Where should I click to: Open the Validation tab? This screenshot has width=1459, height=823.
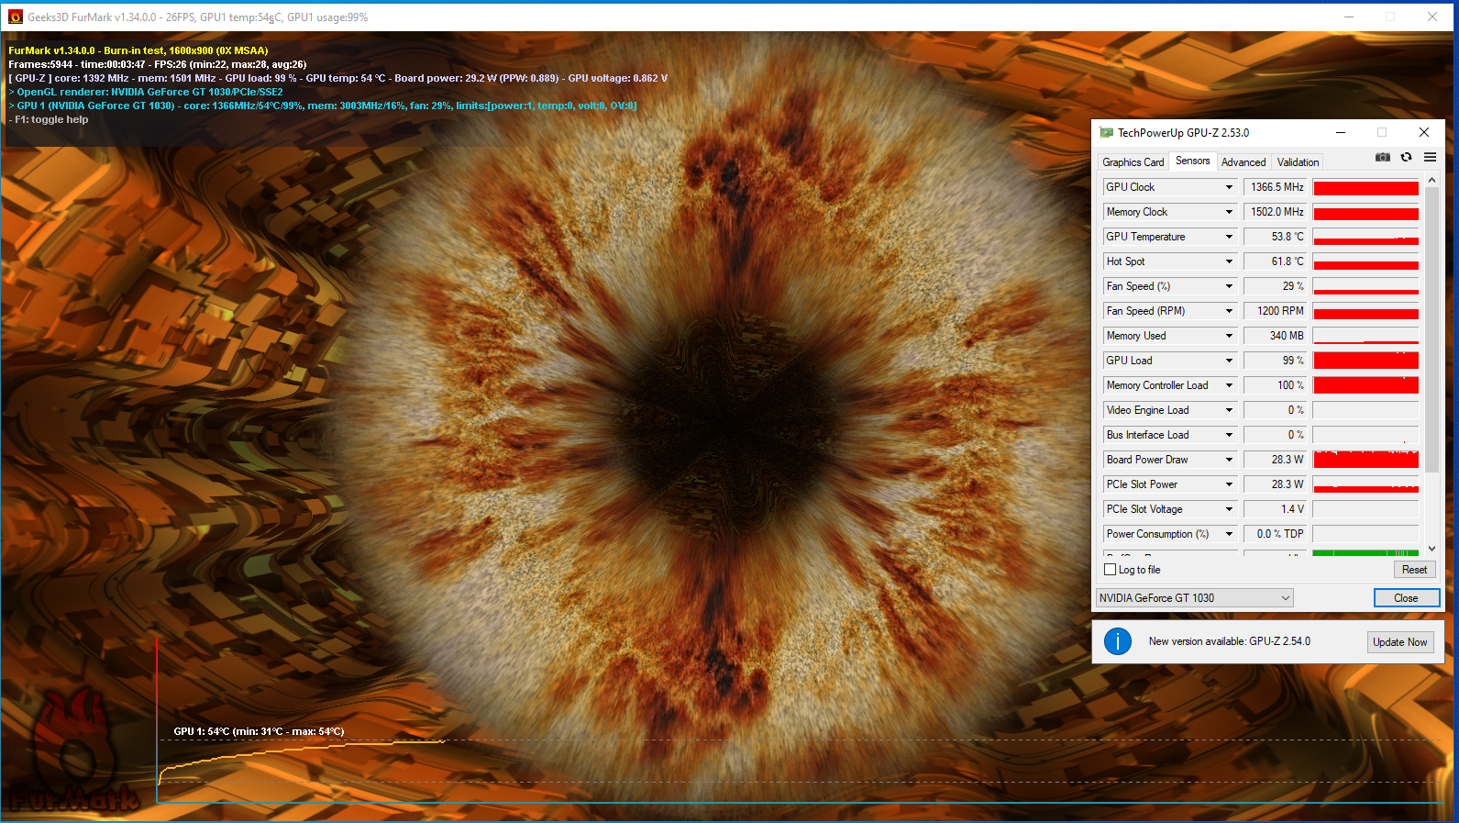point(1298,162)
